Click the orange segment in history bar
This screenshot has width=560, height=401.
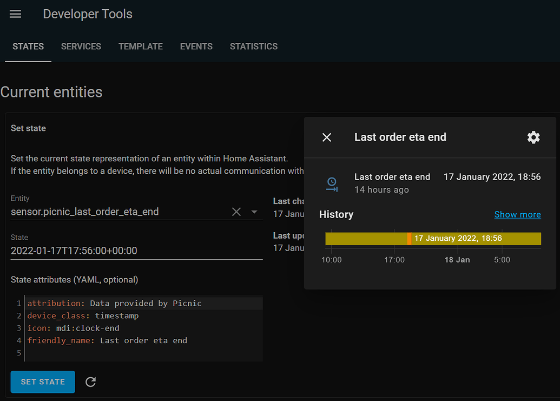[x=409, y=239]
